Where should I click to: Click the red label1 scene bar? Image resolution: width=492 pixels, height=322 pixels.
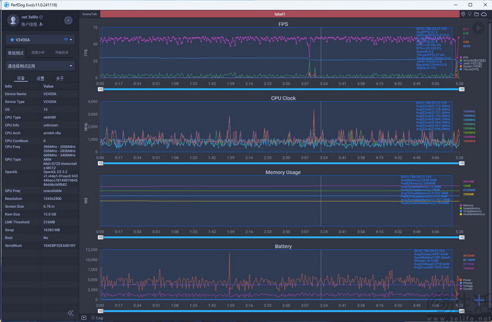[x=279, y=14]
